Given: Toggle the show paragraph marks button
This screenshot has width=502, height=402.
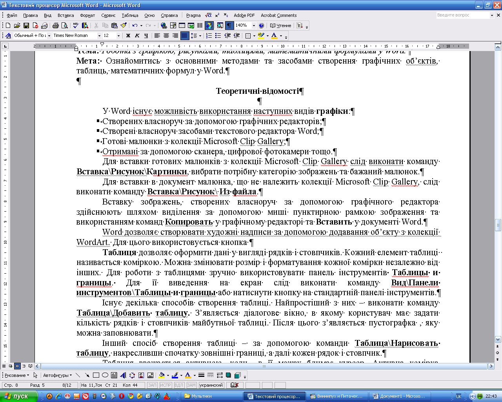Looking at the screenshot, I should [x=229, y=26].
